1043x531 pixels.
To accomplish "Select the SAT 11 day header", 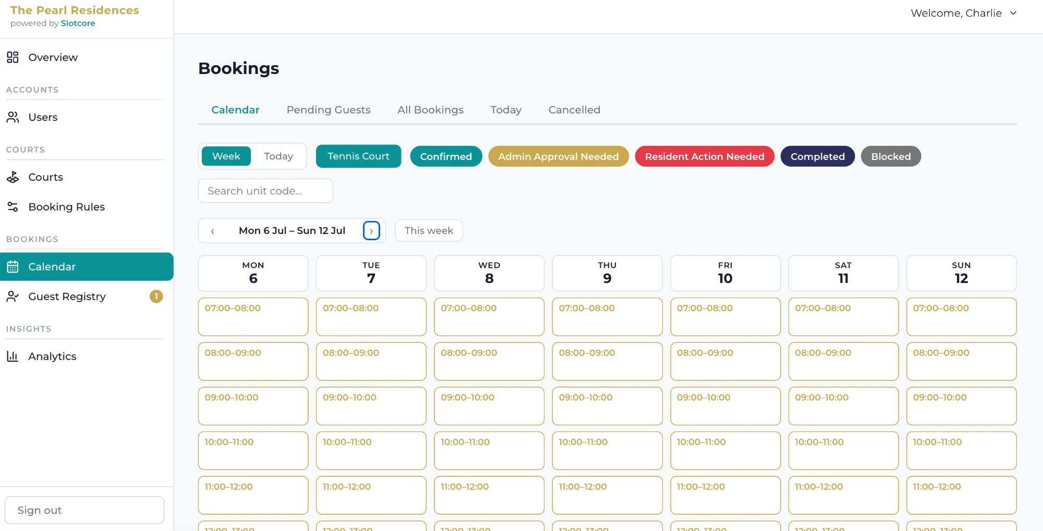I will pos(843,273).
